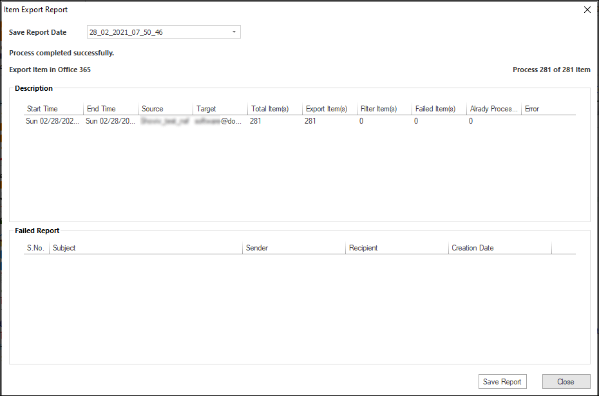This screenshot has height=396, width=599.
Task: Click the Close button
Action: point(566,381)
